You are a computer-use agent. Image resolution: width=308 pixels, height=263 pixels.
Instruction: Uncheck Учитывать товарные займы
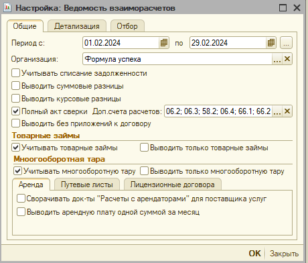[x=15, y=148]
